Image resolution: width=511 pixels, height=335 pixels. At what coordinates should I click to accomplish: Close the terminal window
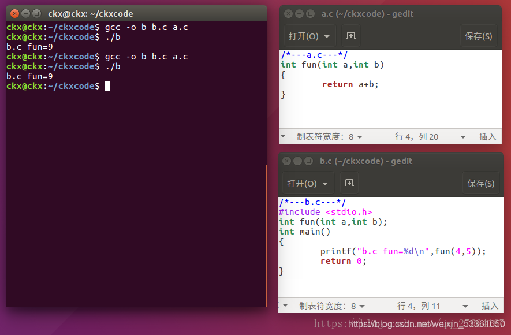click(x=14, y=14)
